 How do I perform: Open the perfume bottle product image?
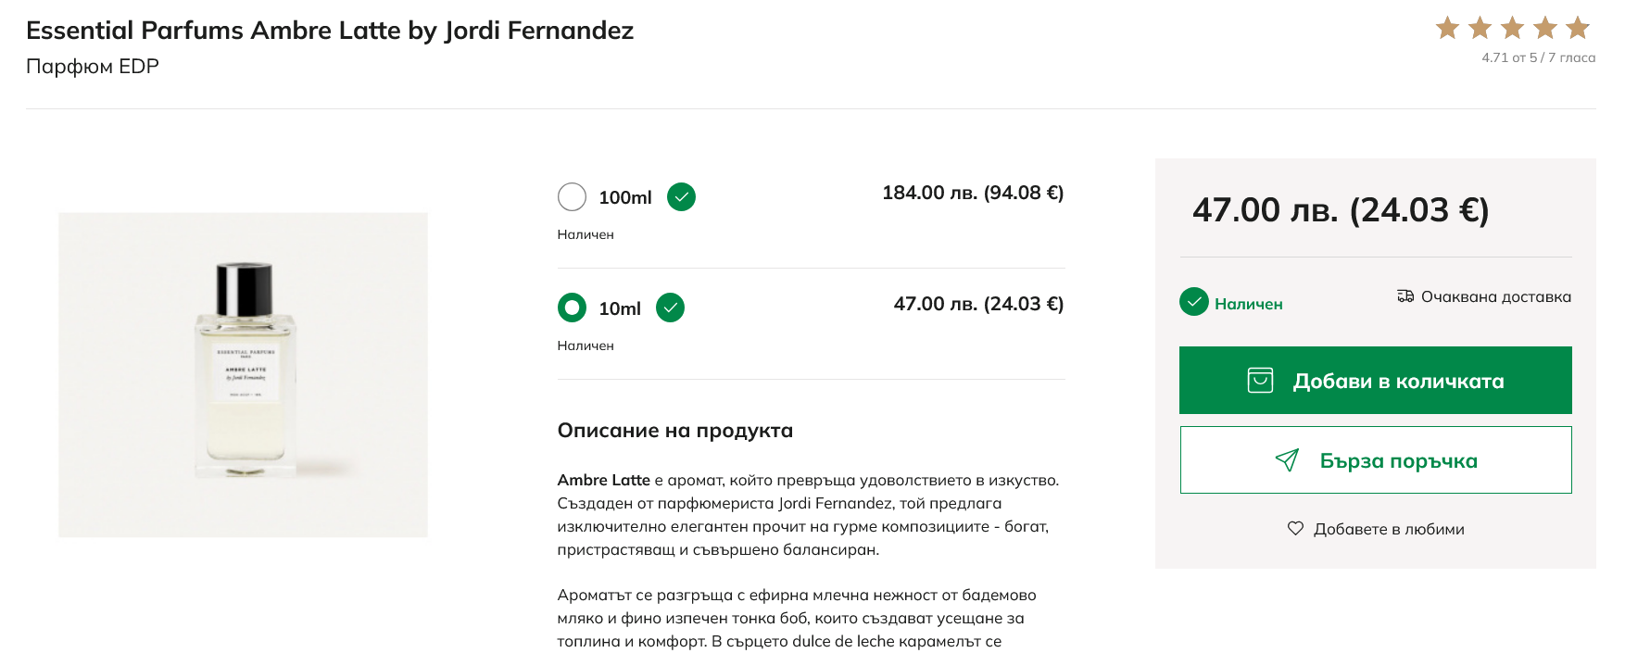coord(244,374)
